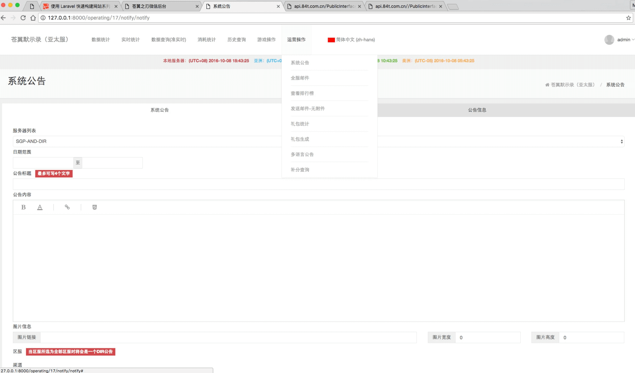Image resolution: width=635 pixels, height=373 pixels.
Task: Click the 公告标题 text input field
Action: click(319, 184)
